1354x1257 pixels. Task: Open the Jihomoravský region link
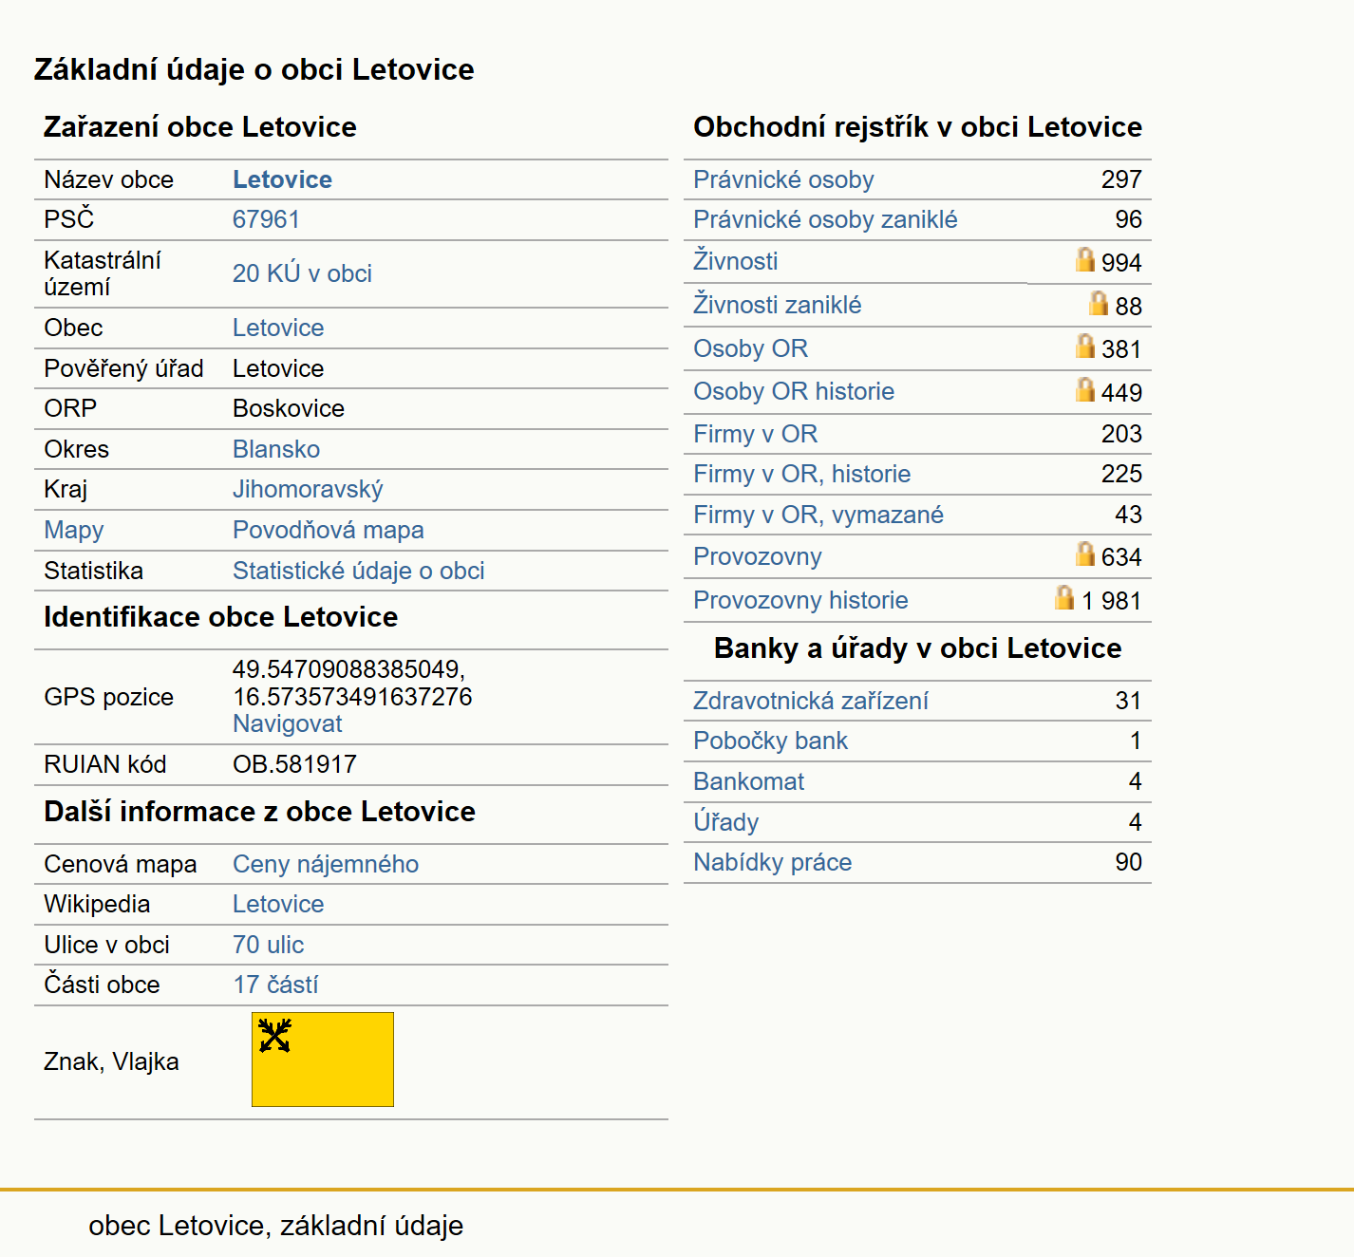308,490
